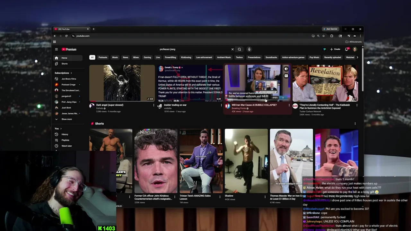Expand the You section header

click(58, 129)
